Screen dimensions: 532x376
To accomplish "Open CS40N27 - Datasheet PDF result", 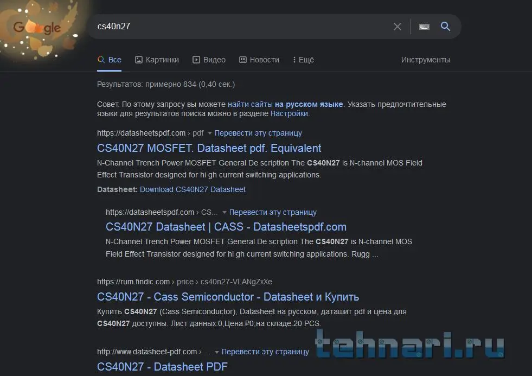I will 162,366.
